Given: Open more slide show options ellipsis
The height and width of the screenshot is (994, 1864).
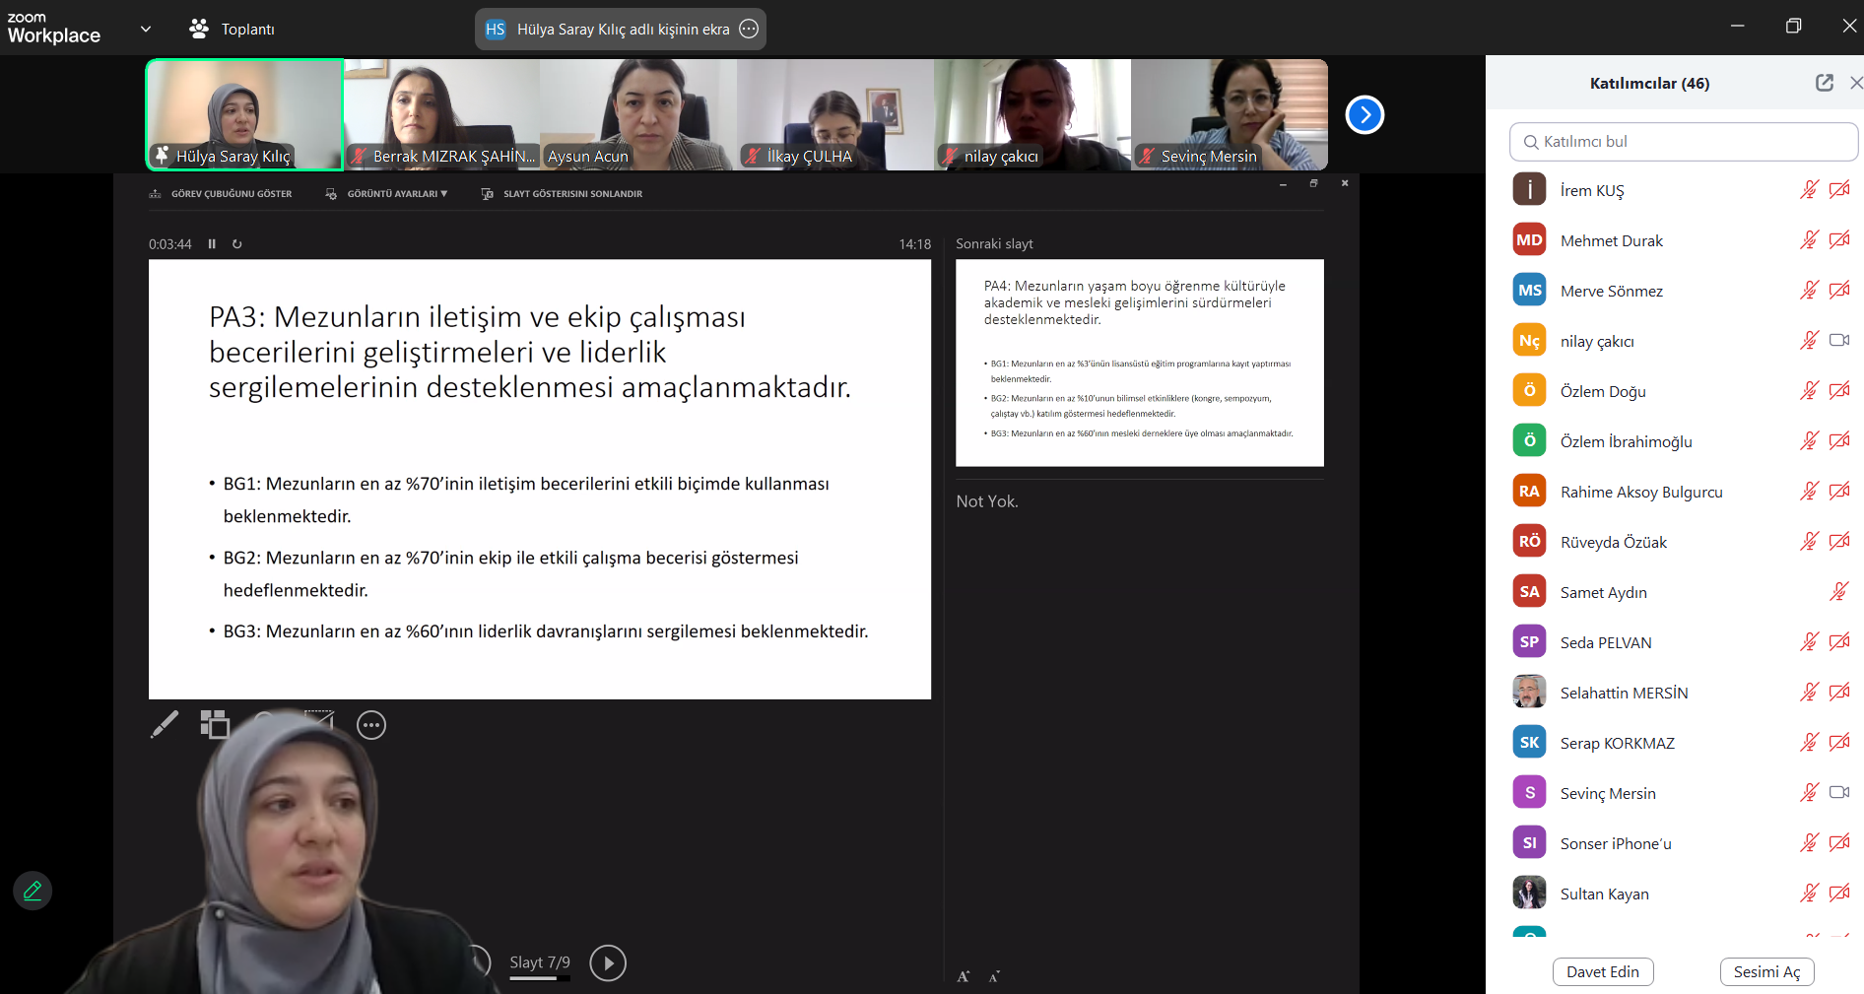Looking at the screenshot, I should point(371,726).
